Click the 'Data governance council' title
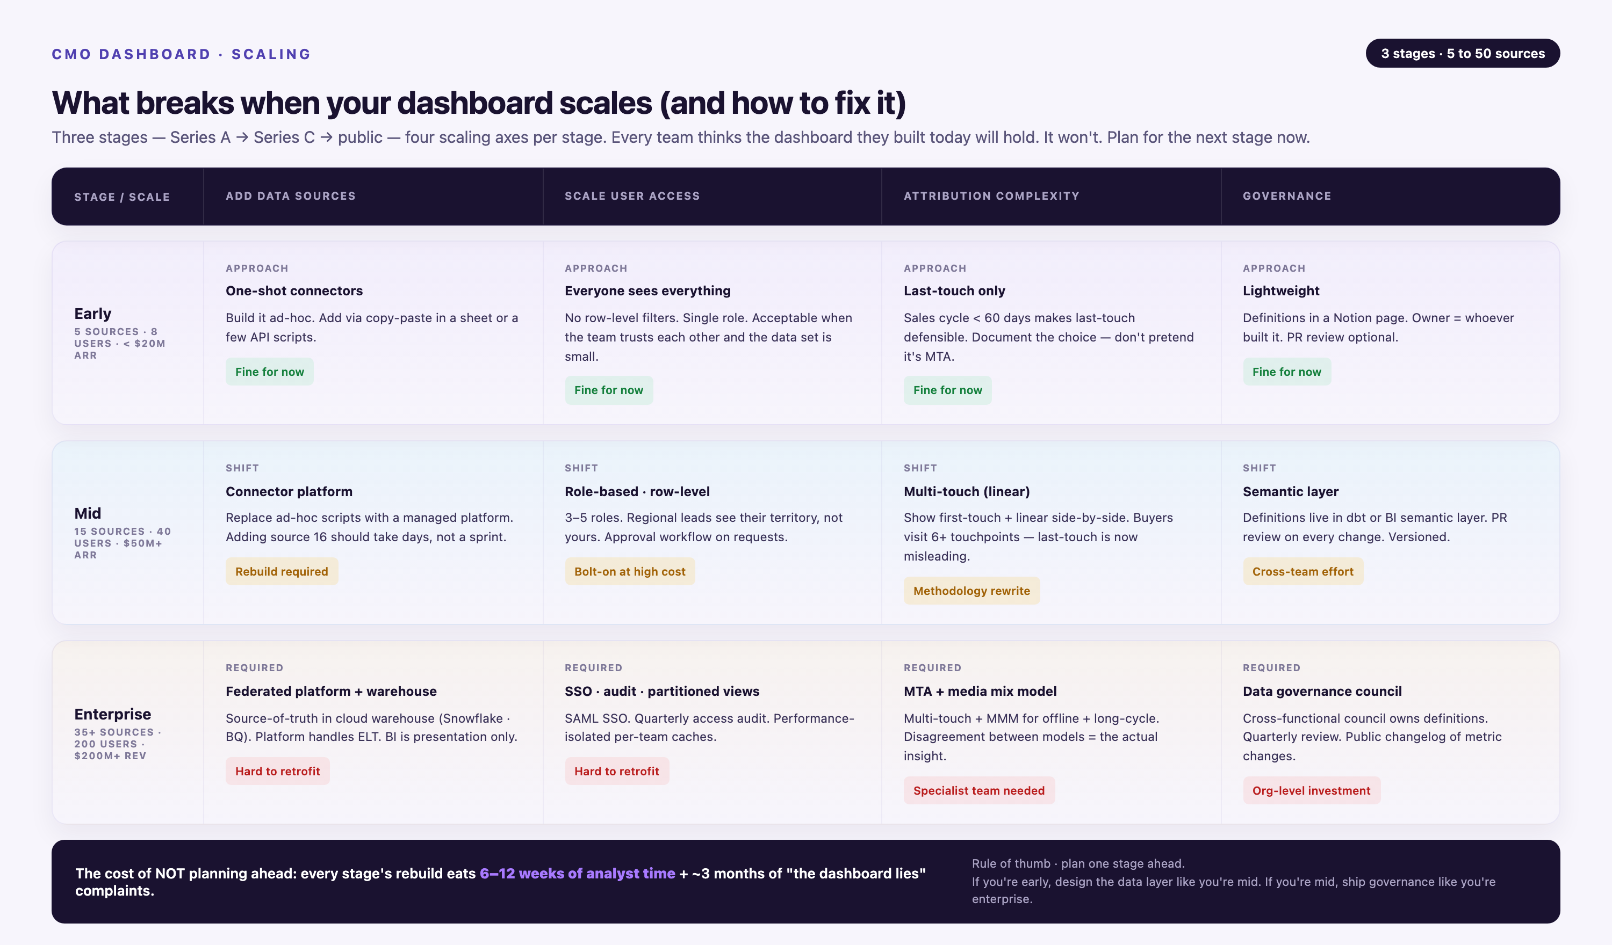This screenshot has height=945, width=1612. pos(1322,691)
